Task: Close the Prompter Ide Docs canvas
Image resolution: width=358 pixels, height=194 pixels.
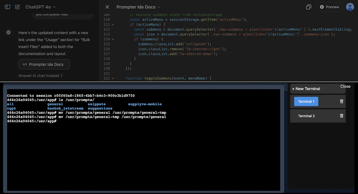Action: (x=107, y=7)
